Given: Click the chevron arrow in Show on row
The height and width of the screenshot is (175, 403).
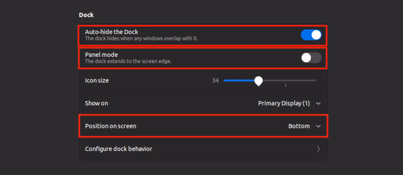Looking at the screenshot, I should (318, 103).
